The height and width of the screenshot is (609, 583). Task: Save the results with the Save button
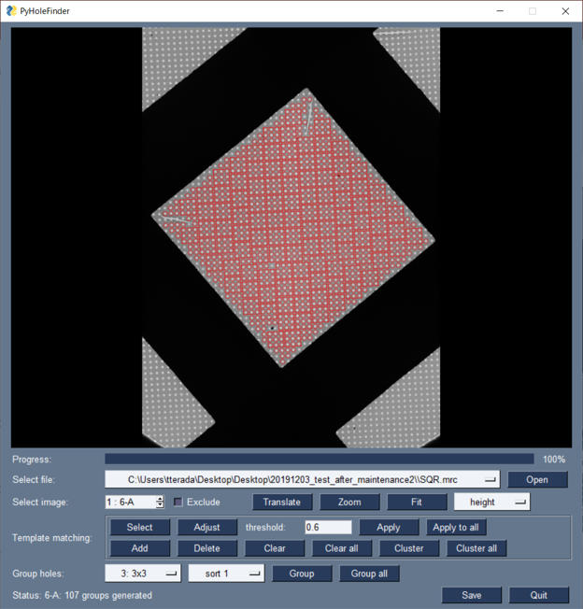(x=472, y=595)
